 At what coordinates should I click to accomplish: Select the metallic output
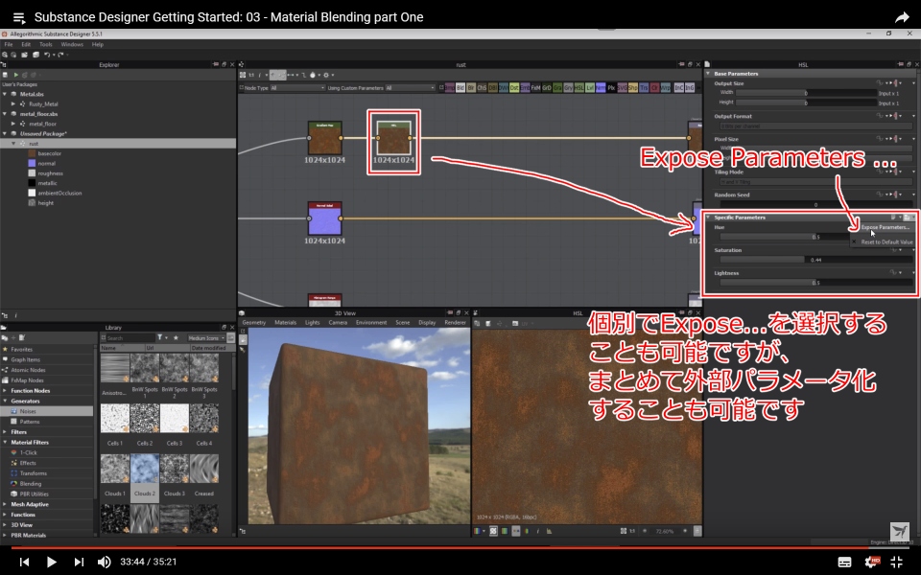click(47, 184)
